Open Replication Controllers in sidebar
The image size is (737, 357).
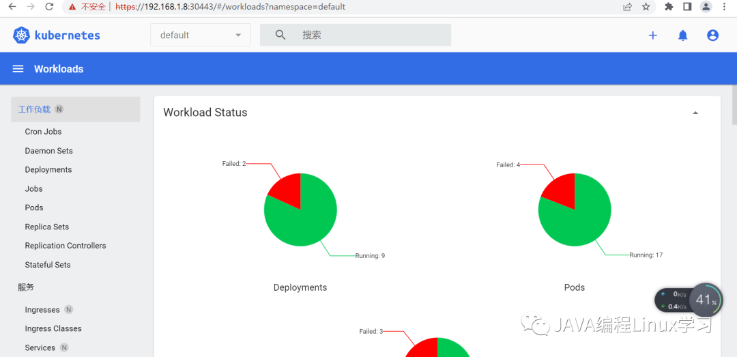66,246
